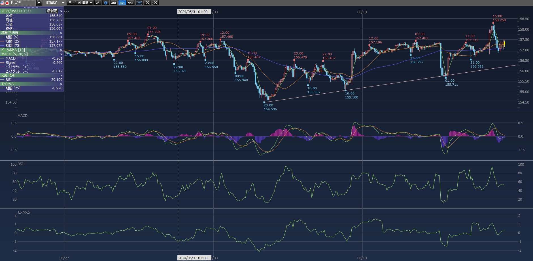The image size is (533, 261).
Task: Zoom in the chart with the plus magnifier
Action: click(x=155, y=3)
